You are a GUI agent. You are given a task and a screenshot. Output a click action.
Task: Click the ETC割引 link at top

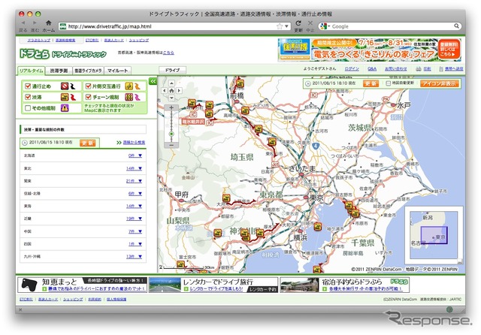coord(92,40)
